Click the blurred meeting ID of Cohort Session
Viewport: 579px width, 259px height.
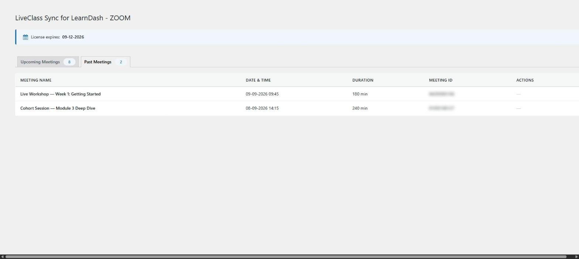[441, 108]
